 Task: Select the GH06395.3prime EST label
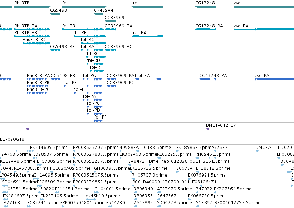tap(112, 168)
